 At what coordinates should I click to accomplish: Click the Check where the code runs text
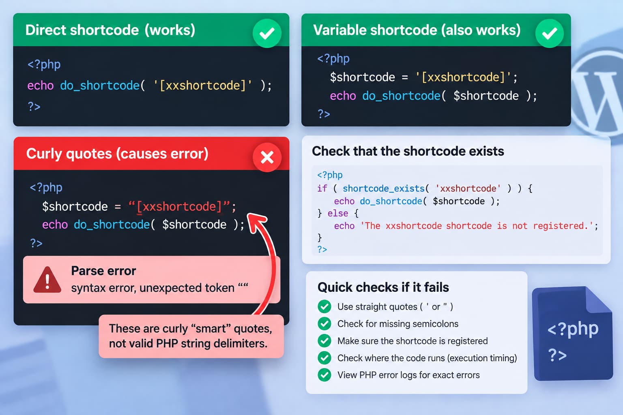427,358
